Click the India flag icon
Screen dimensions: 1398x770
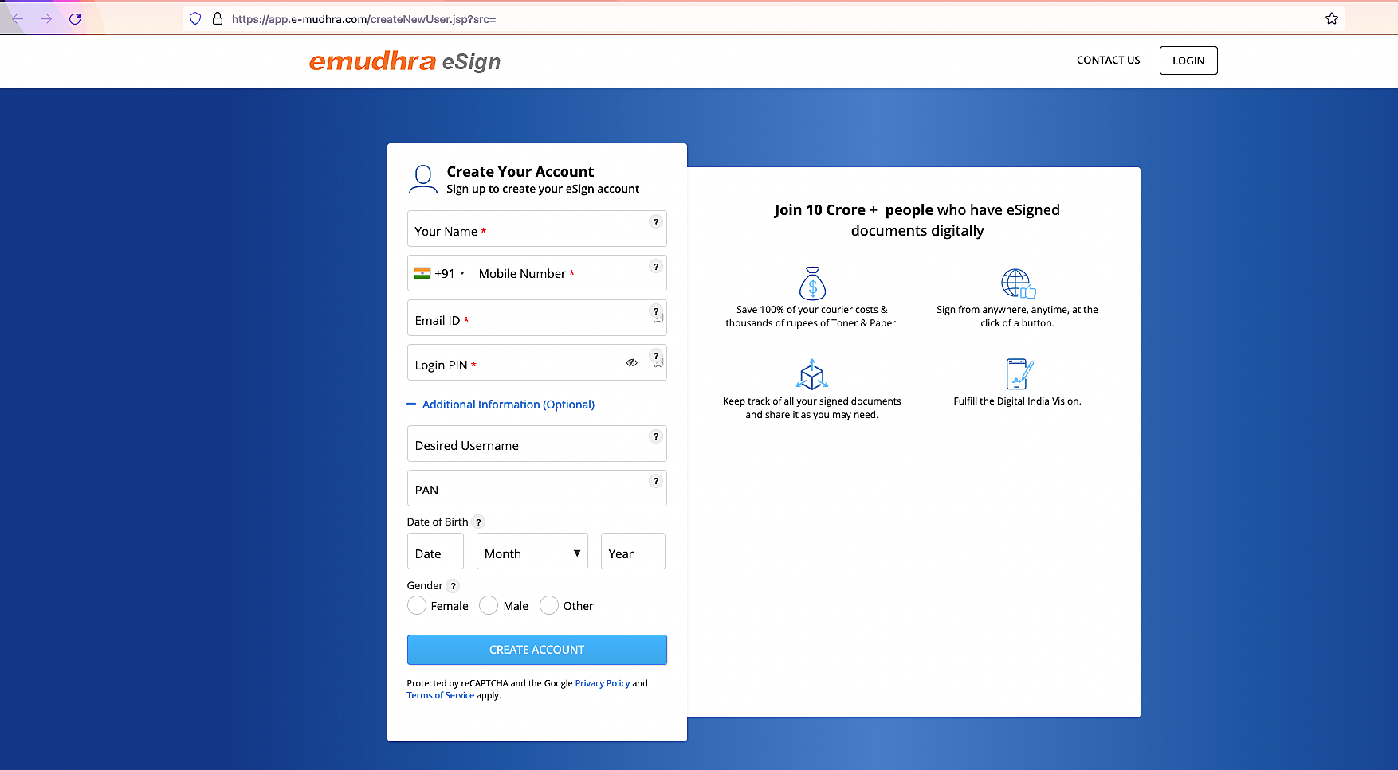[422, 273]
